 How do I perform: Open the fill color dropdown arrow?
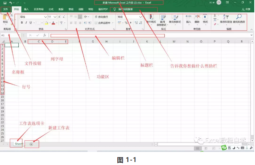(50, 23)
